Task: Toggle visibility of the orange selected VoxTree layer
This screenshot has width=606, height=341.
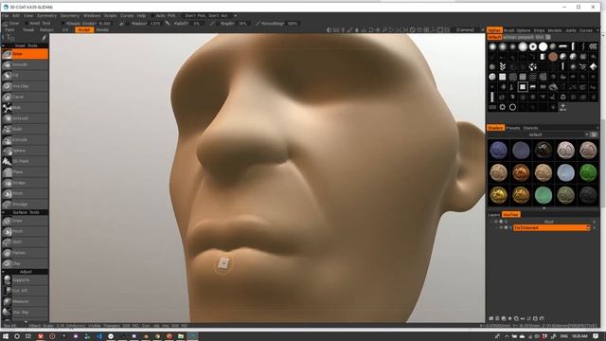Action: coord(501,228)
